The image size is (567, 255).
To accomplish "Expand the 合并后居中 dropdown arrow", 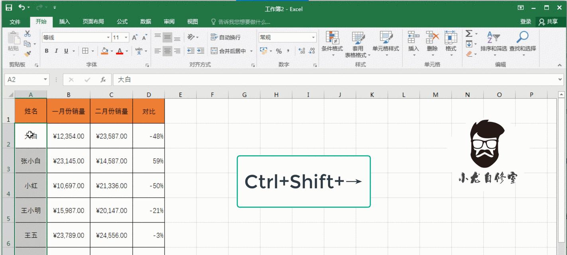I will (251, 51).
